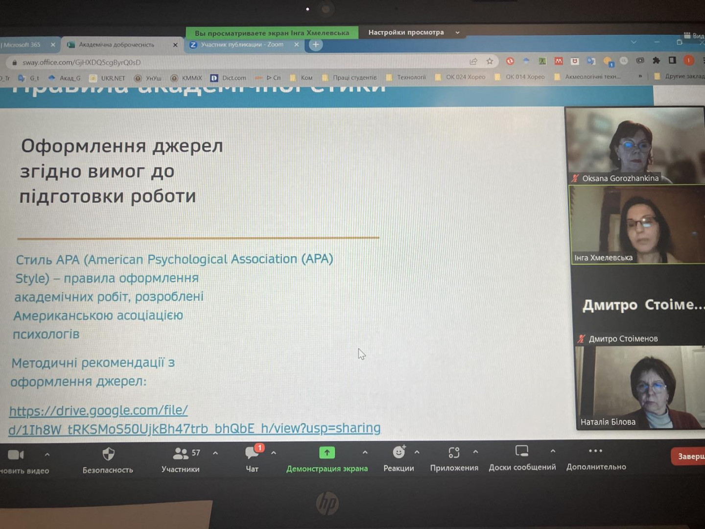Viewport: 705px width, 529px height.
Task: Click the Google Translate extension icon
Action: [x=591, y=61]
